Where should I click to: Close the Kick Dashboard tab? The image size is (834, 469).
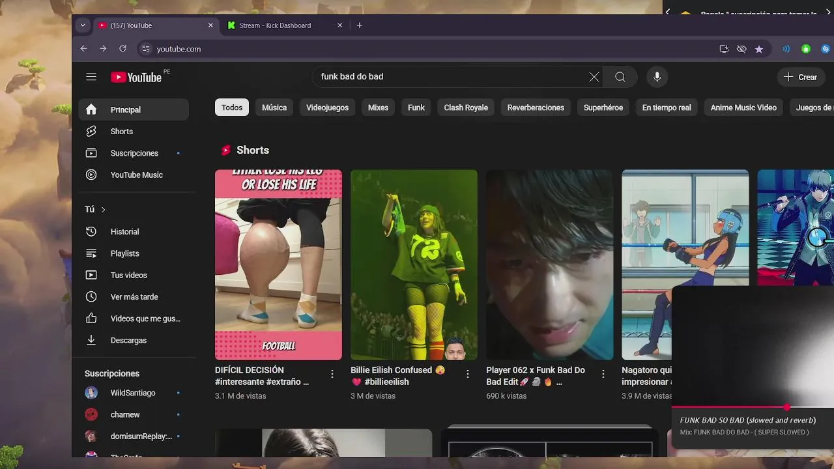(x=339, y=25)
